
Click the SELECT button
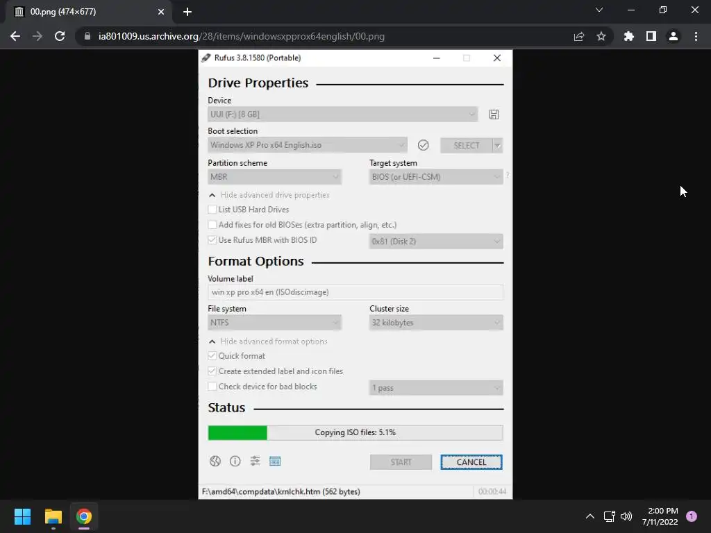[x=466, y=146]
